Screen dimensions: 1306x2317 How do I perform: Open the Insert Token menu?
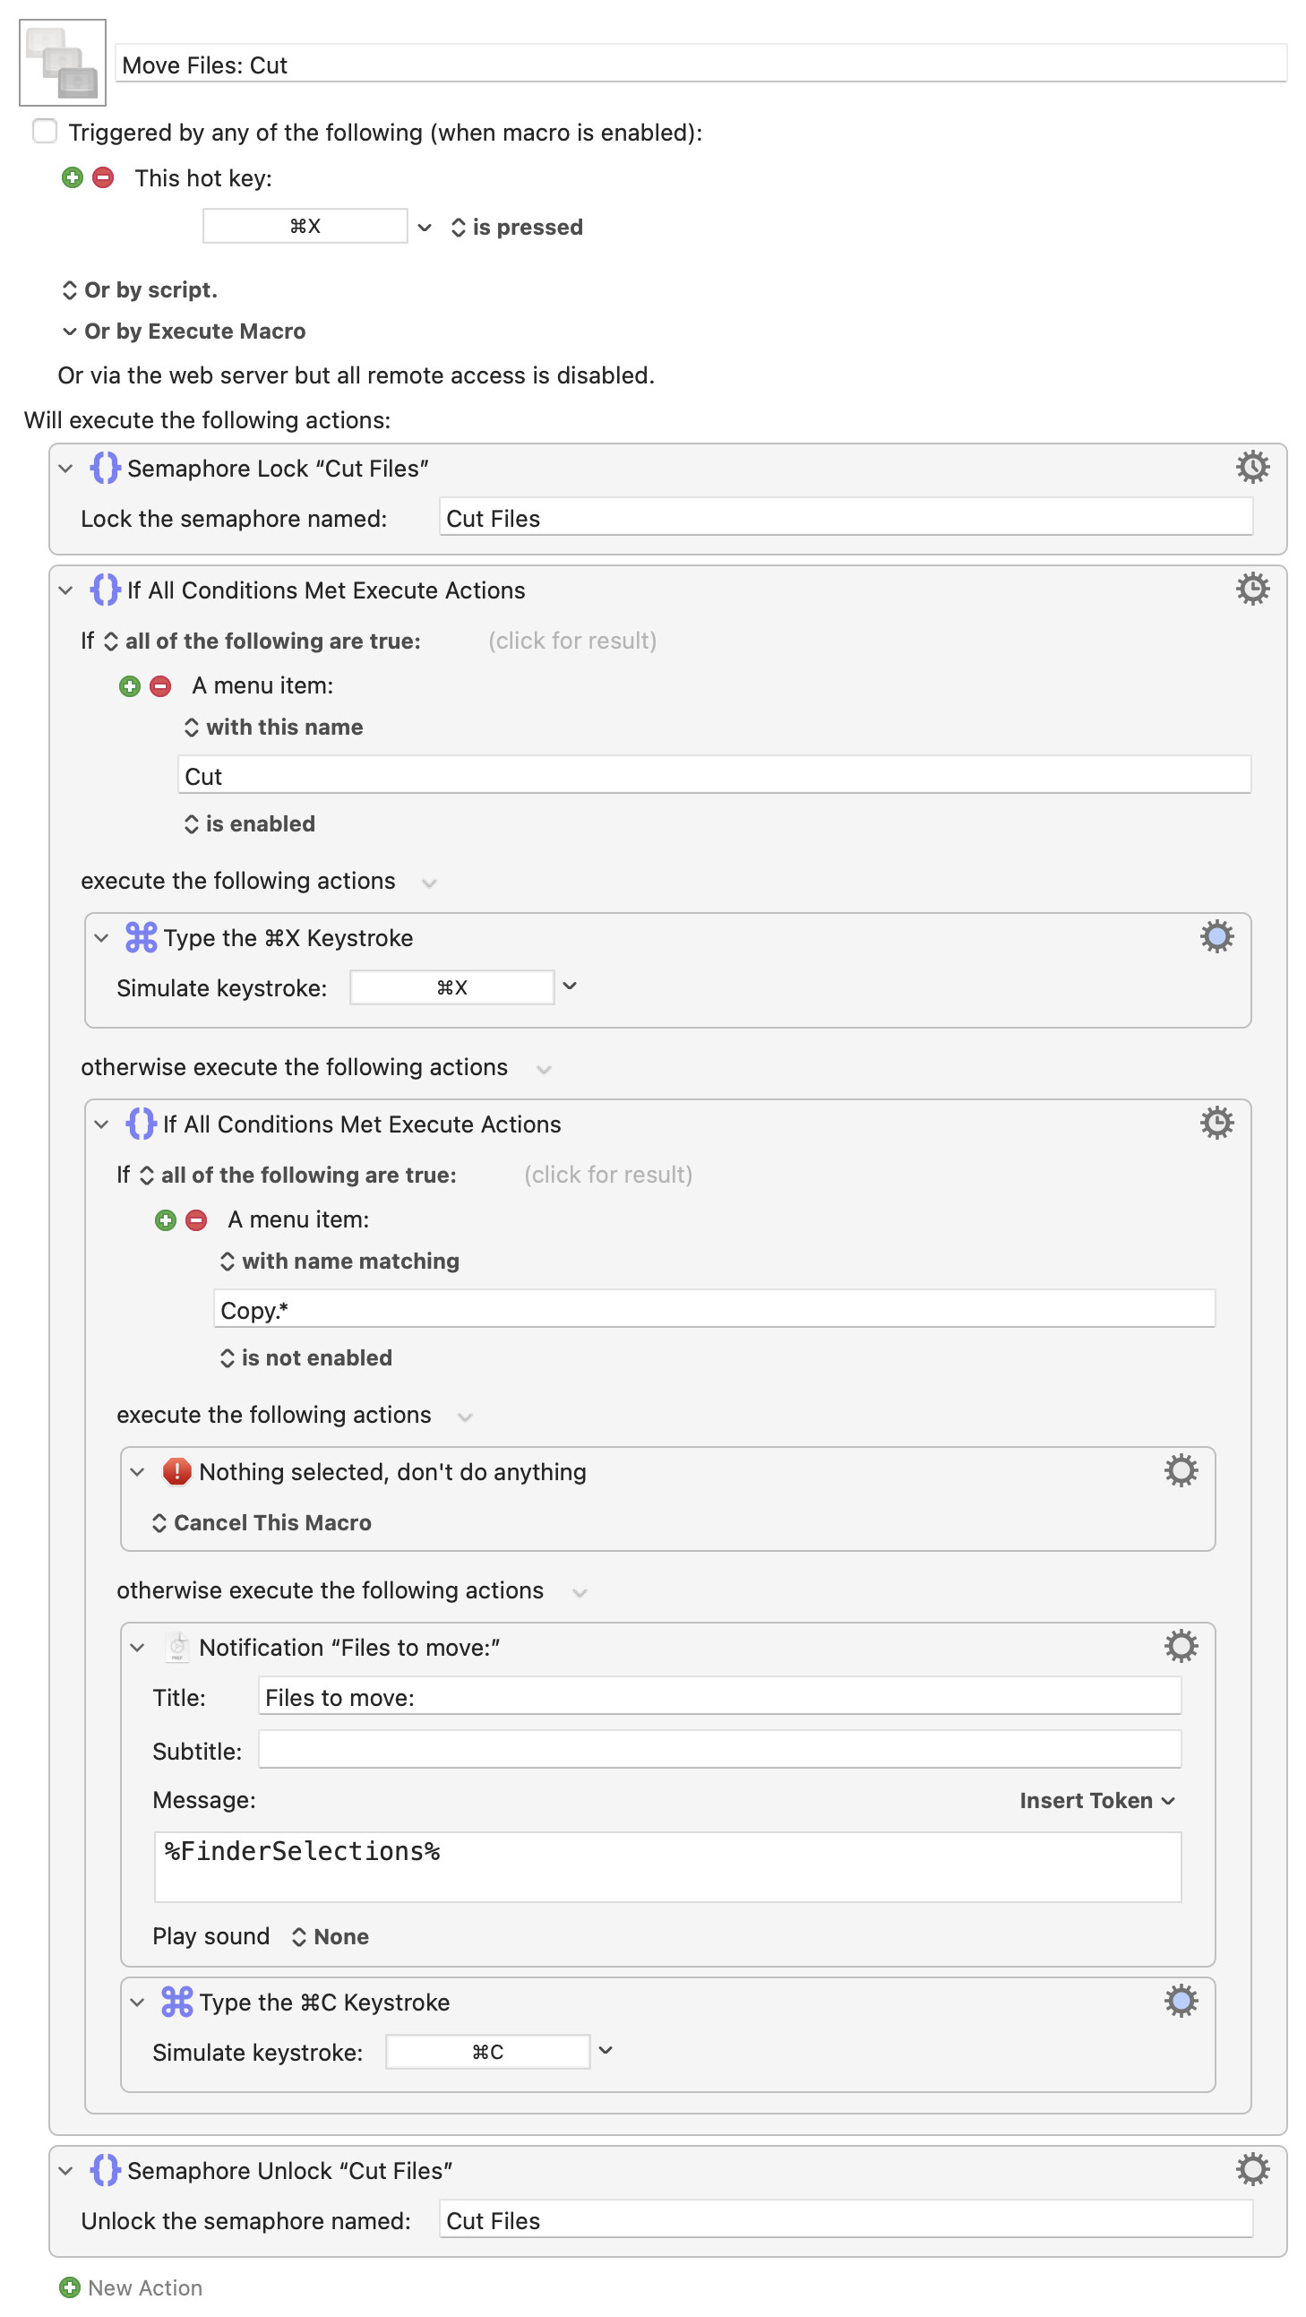click(x=1095, y=1800)
